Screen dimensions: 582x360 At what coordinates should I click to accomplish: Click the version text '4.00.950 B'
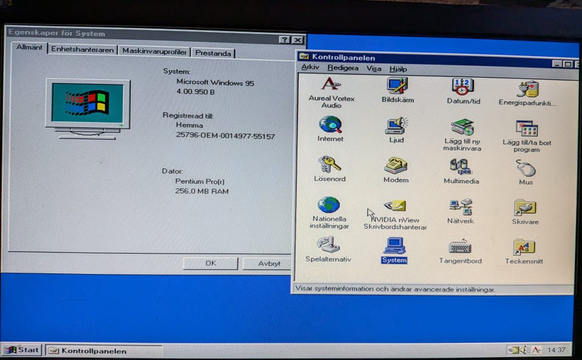[x=195, y=92]
